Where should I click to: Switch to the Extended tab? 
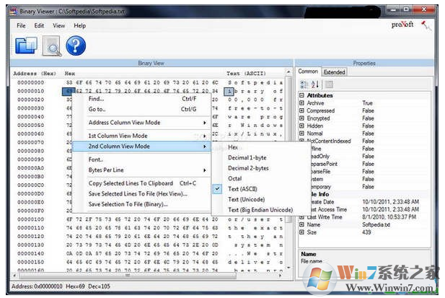tap(335, 72)
